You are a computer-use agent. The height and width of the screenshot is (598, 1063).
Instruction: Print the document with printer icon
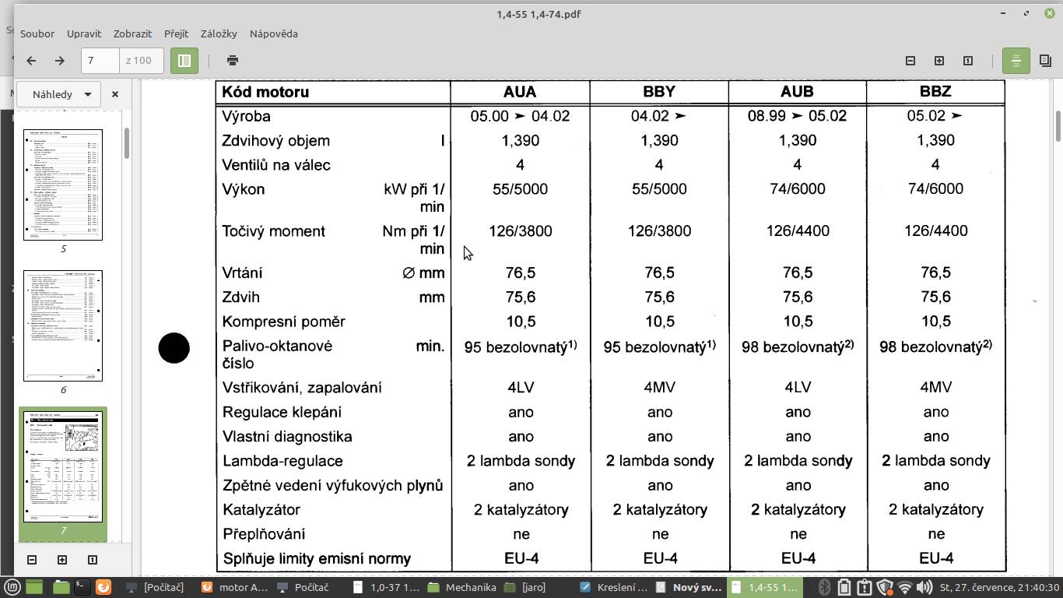tap(232, 61)
